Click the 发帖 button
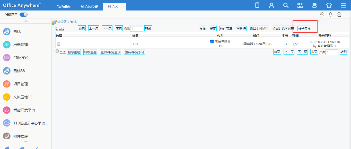The width and height of the screenshot is (351, 149). pos(203,28)
